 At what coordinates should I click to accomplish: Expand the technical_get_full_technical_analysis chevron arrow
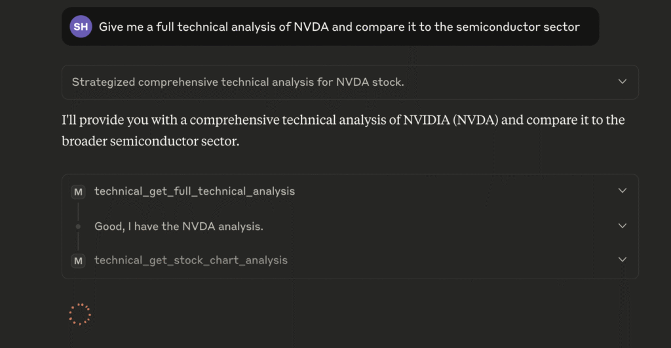coord(623,191)
